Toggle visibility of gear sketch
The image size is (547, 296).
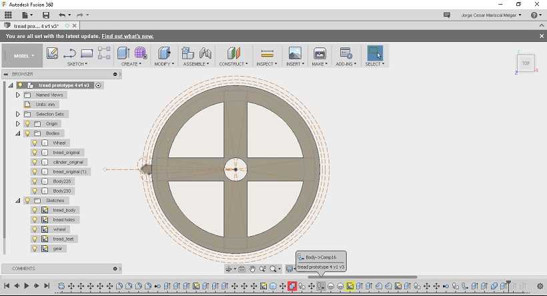pos(35,249)
